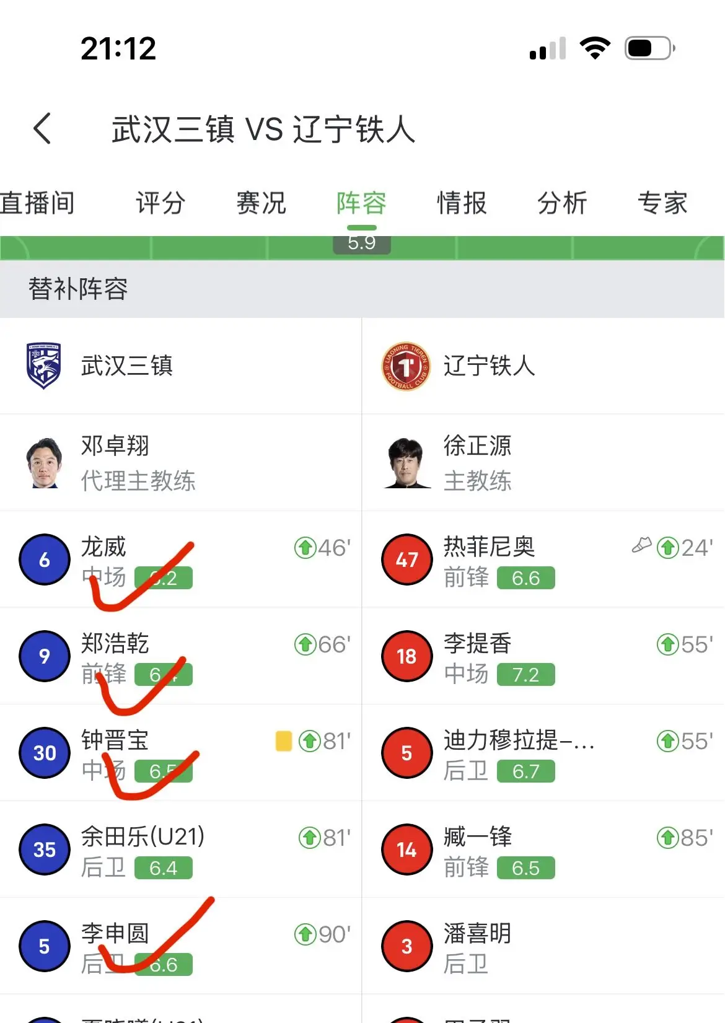
Task: Open the 情报 tab
Action: (x=462, y=203)
